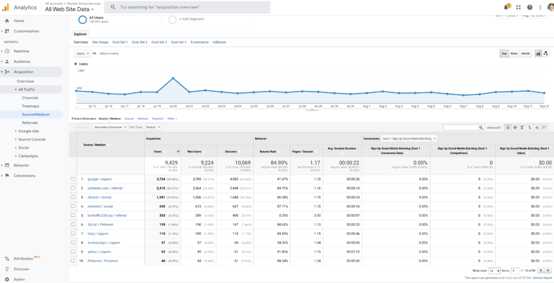The image size is (554, 283).
Task: Click the table search magnifier icon
Action: point(481,127)
